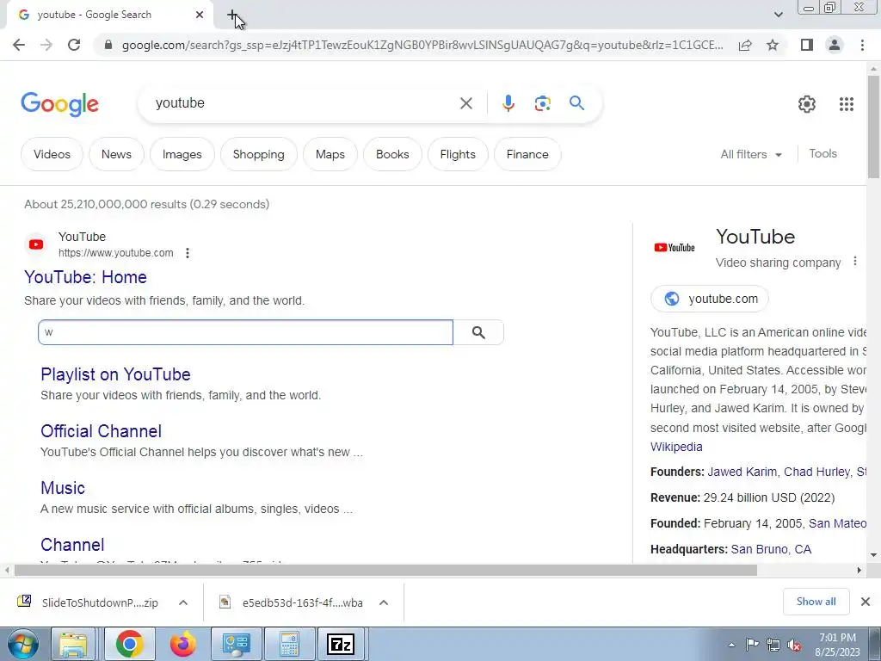881x661 pixels.
Task: Click the YouTube favicon in first result
Action: tap(36, 244)
